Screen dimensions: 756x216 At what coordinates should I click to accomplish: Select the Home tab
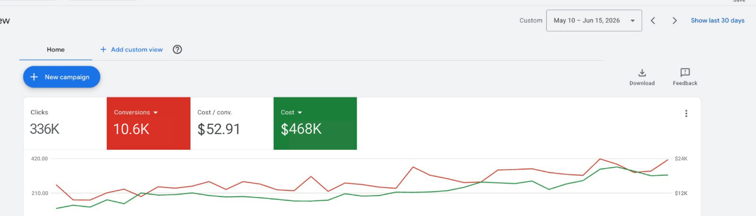point(56,50)
